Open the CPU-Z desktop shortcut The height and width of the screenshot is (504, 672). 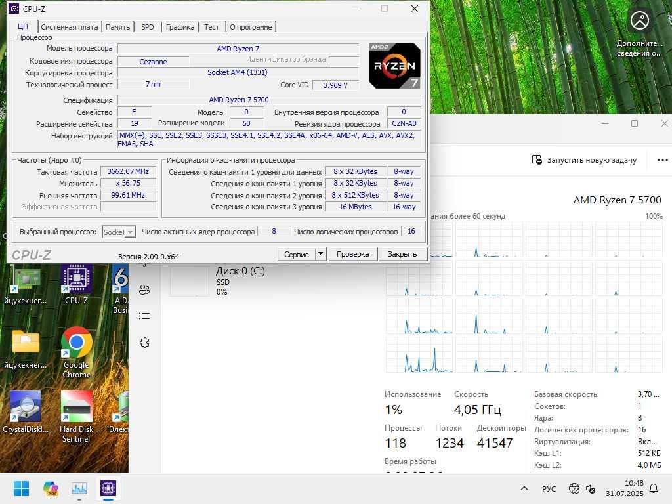point(76,283)
